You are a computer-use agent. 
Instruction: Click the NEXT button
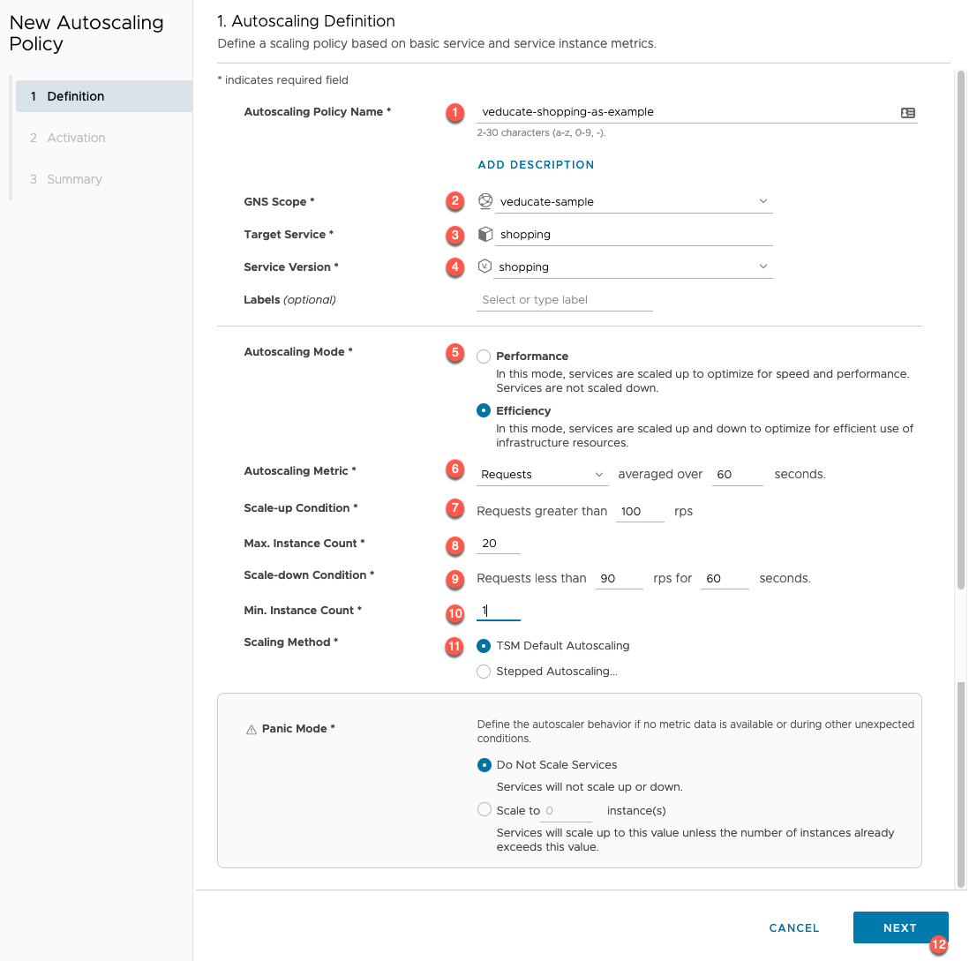(x=900, y=927)
